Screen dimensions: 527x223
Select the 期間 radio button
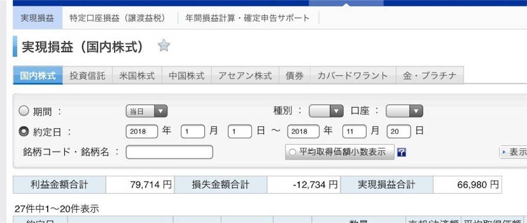[x=24, y=111]
